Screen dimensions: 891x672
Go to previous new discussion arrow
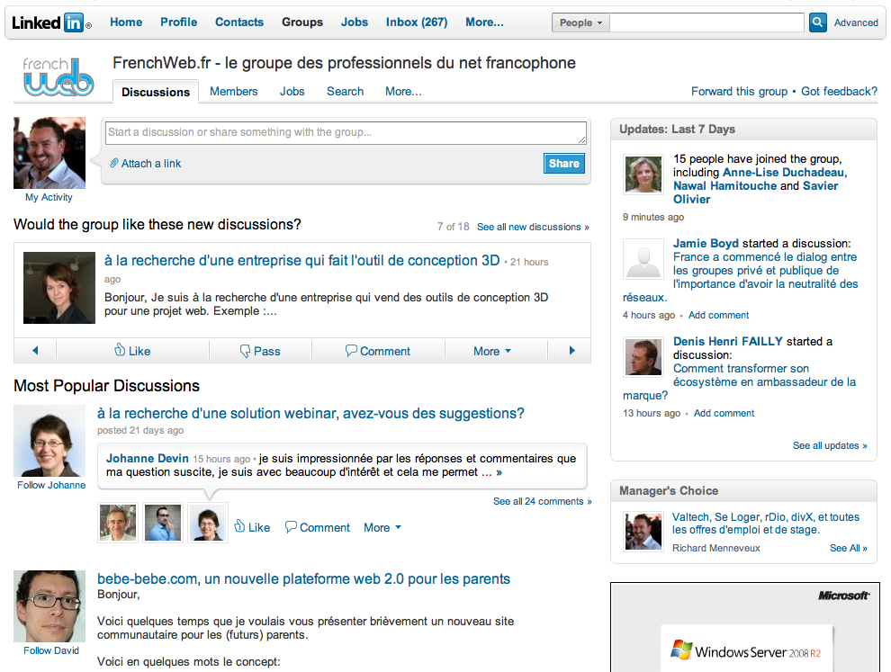pos(35,351)
